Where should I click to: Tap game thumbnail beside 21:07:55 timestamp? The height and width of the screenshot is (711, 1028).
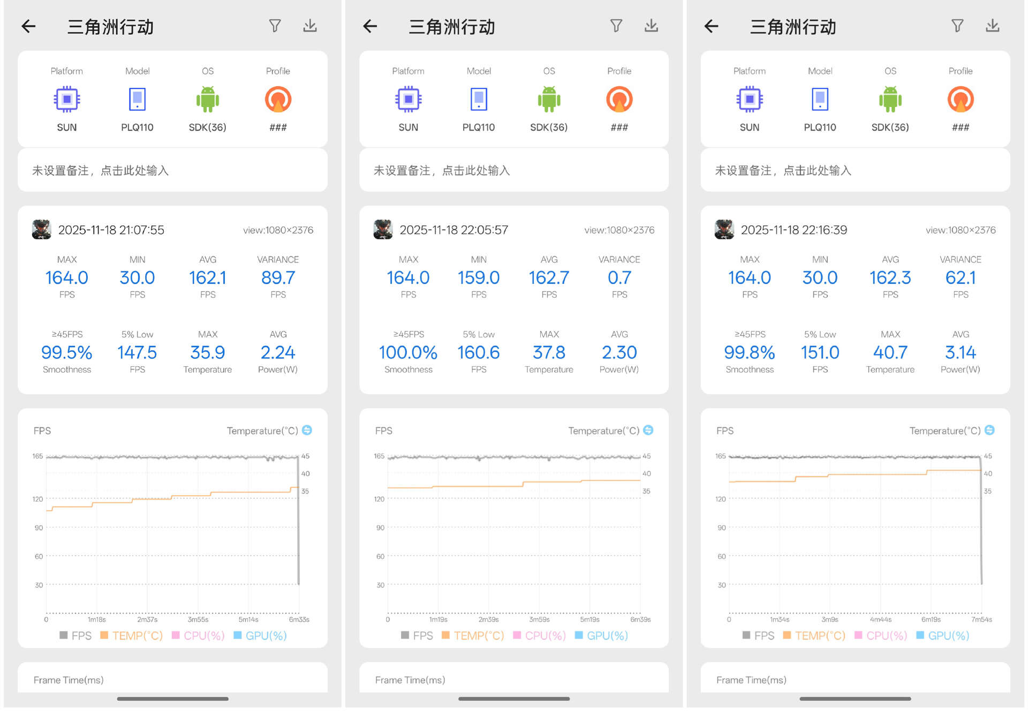coord(42,230)
